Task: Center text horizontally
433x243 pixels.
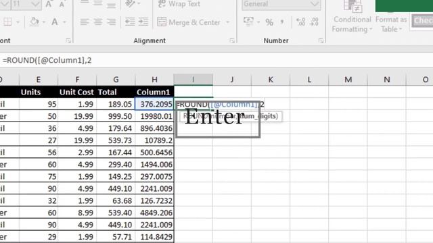Action: (x=98, y=22)
